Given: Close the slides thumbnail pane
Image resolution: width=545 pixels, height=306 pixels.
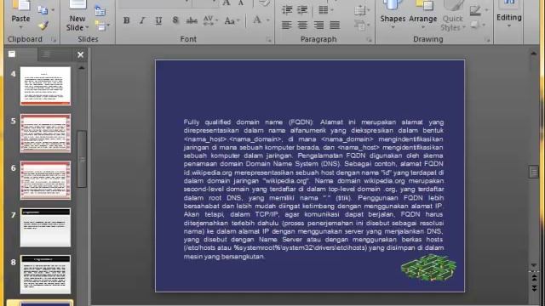Looking at the screenshot, I should coord(80,54).
